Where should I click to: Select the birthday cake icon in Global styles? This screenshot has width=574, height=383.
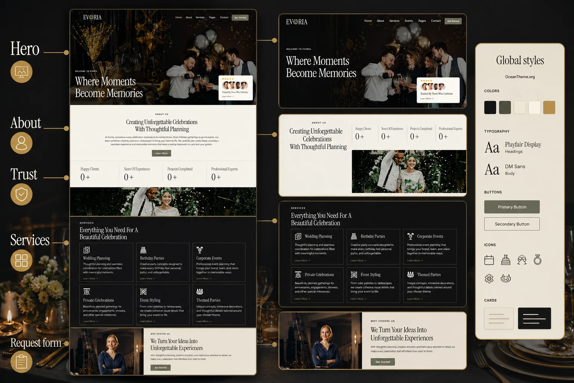[x=506, y=260]
